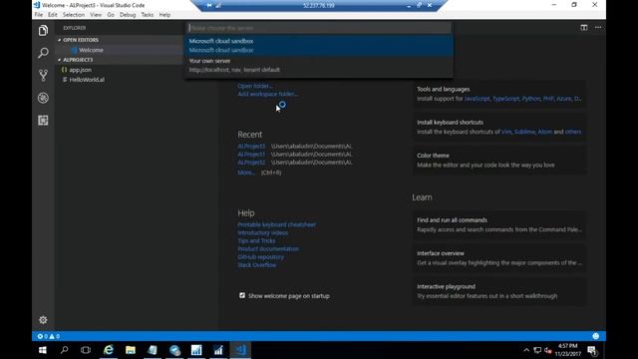Open the Tasks menu
638x359 pixels.
click(x=148, y=15)
